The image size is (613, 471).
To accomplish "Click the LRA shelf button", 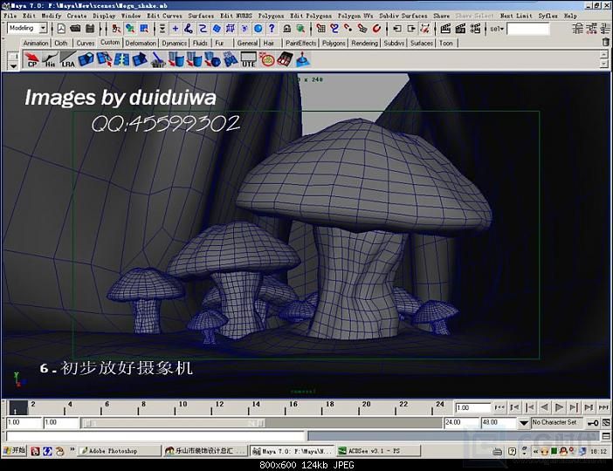I will 67,60.
